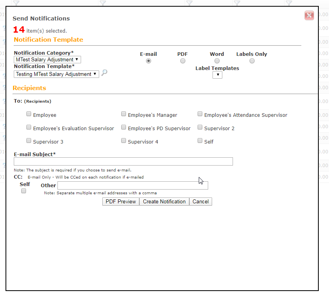The height and width of the screenshot is (293, 329).
Task: Click the Other CC e-mail address field
Action: [x=133, y=185]
